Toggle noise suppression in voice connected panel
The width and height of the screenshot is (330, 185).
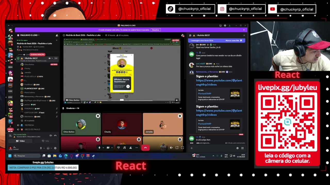point(51,135)
